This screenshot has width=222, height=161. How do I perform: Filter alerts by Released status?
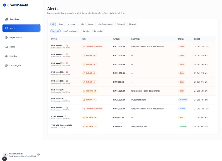[x=121, y=24]
